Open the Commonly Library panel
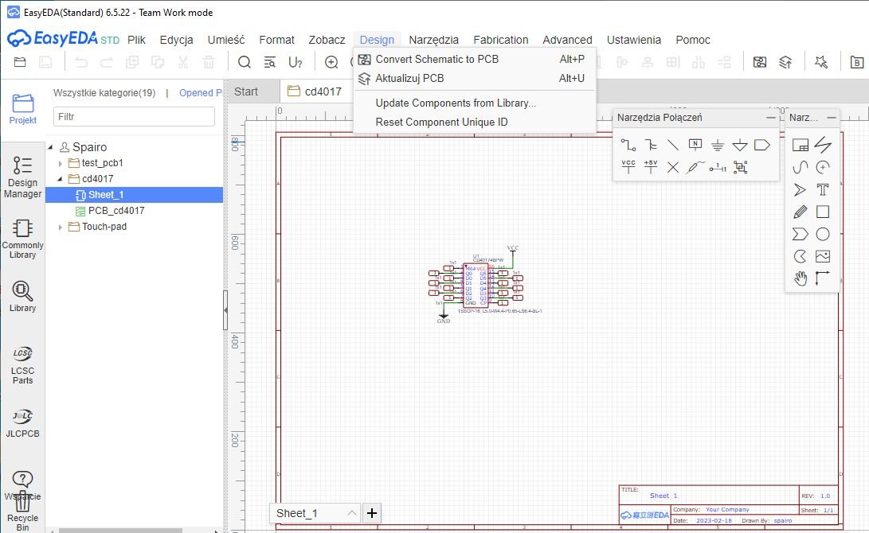Image resolution: width=869 pixels, height=533 pixels. pyautogui.click(x=23, y=239)
